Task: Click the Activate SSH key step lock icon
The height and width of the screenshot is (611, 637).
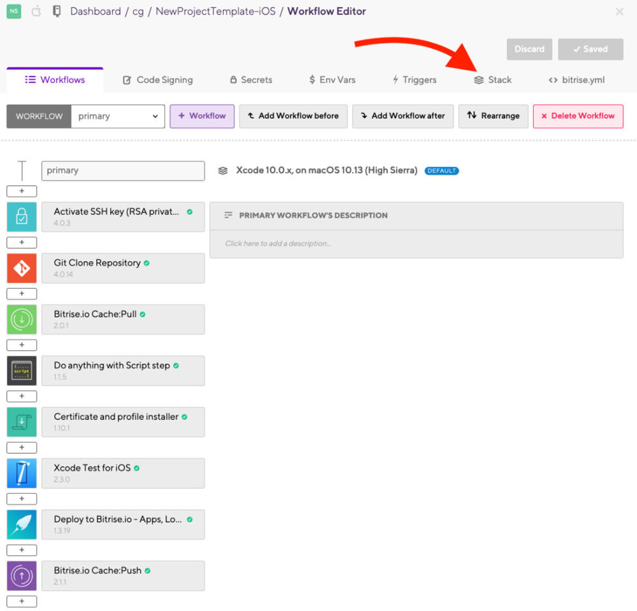Action: click(22, 217)
